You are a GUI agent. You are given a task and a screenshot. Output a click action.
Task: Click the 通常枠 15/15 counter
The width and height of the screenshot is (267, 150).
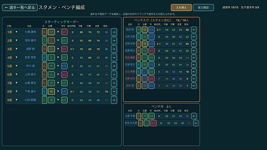click(x=230, y=7)
